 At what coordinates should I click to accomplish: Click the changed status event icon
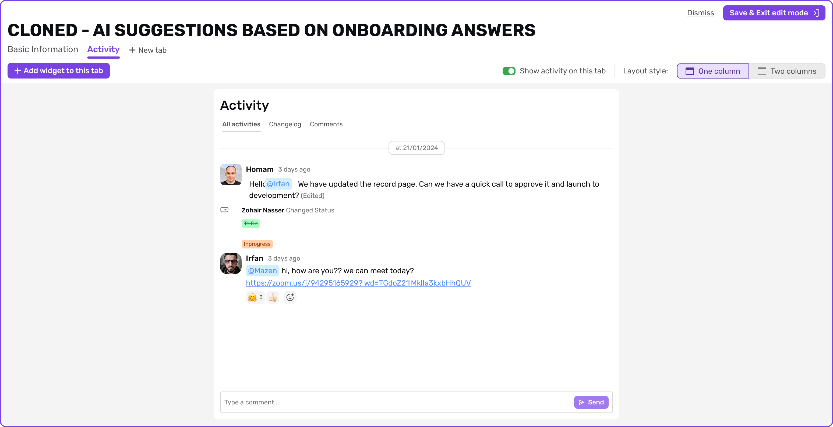pyautogui.click(x=225, y=210)
